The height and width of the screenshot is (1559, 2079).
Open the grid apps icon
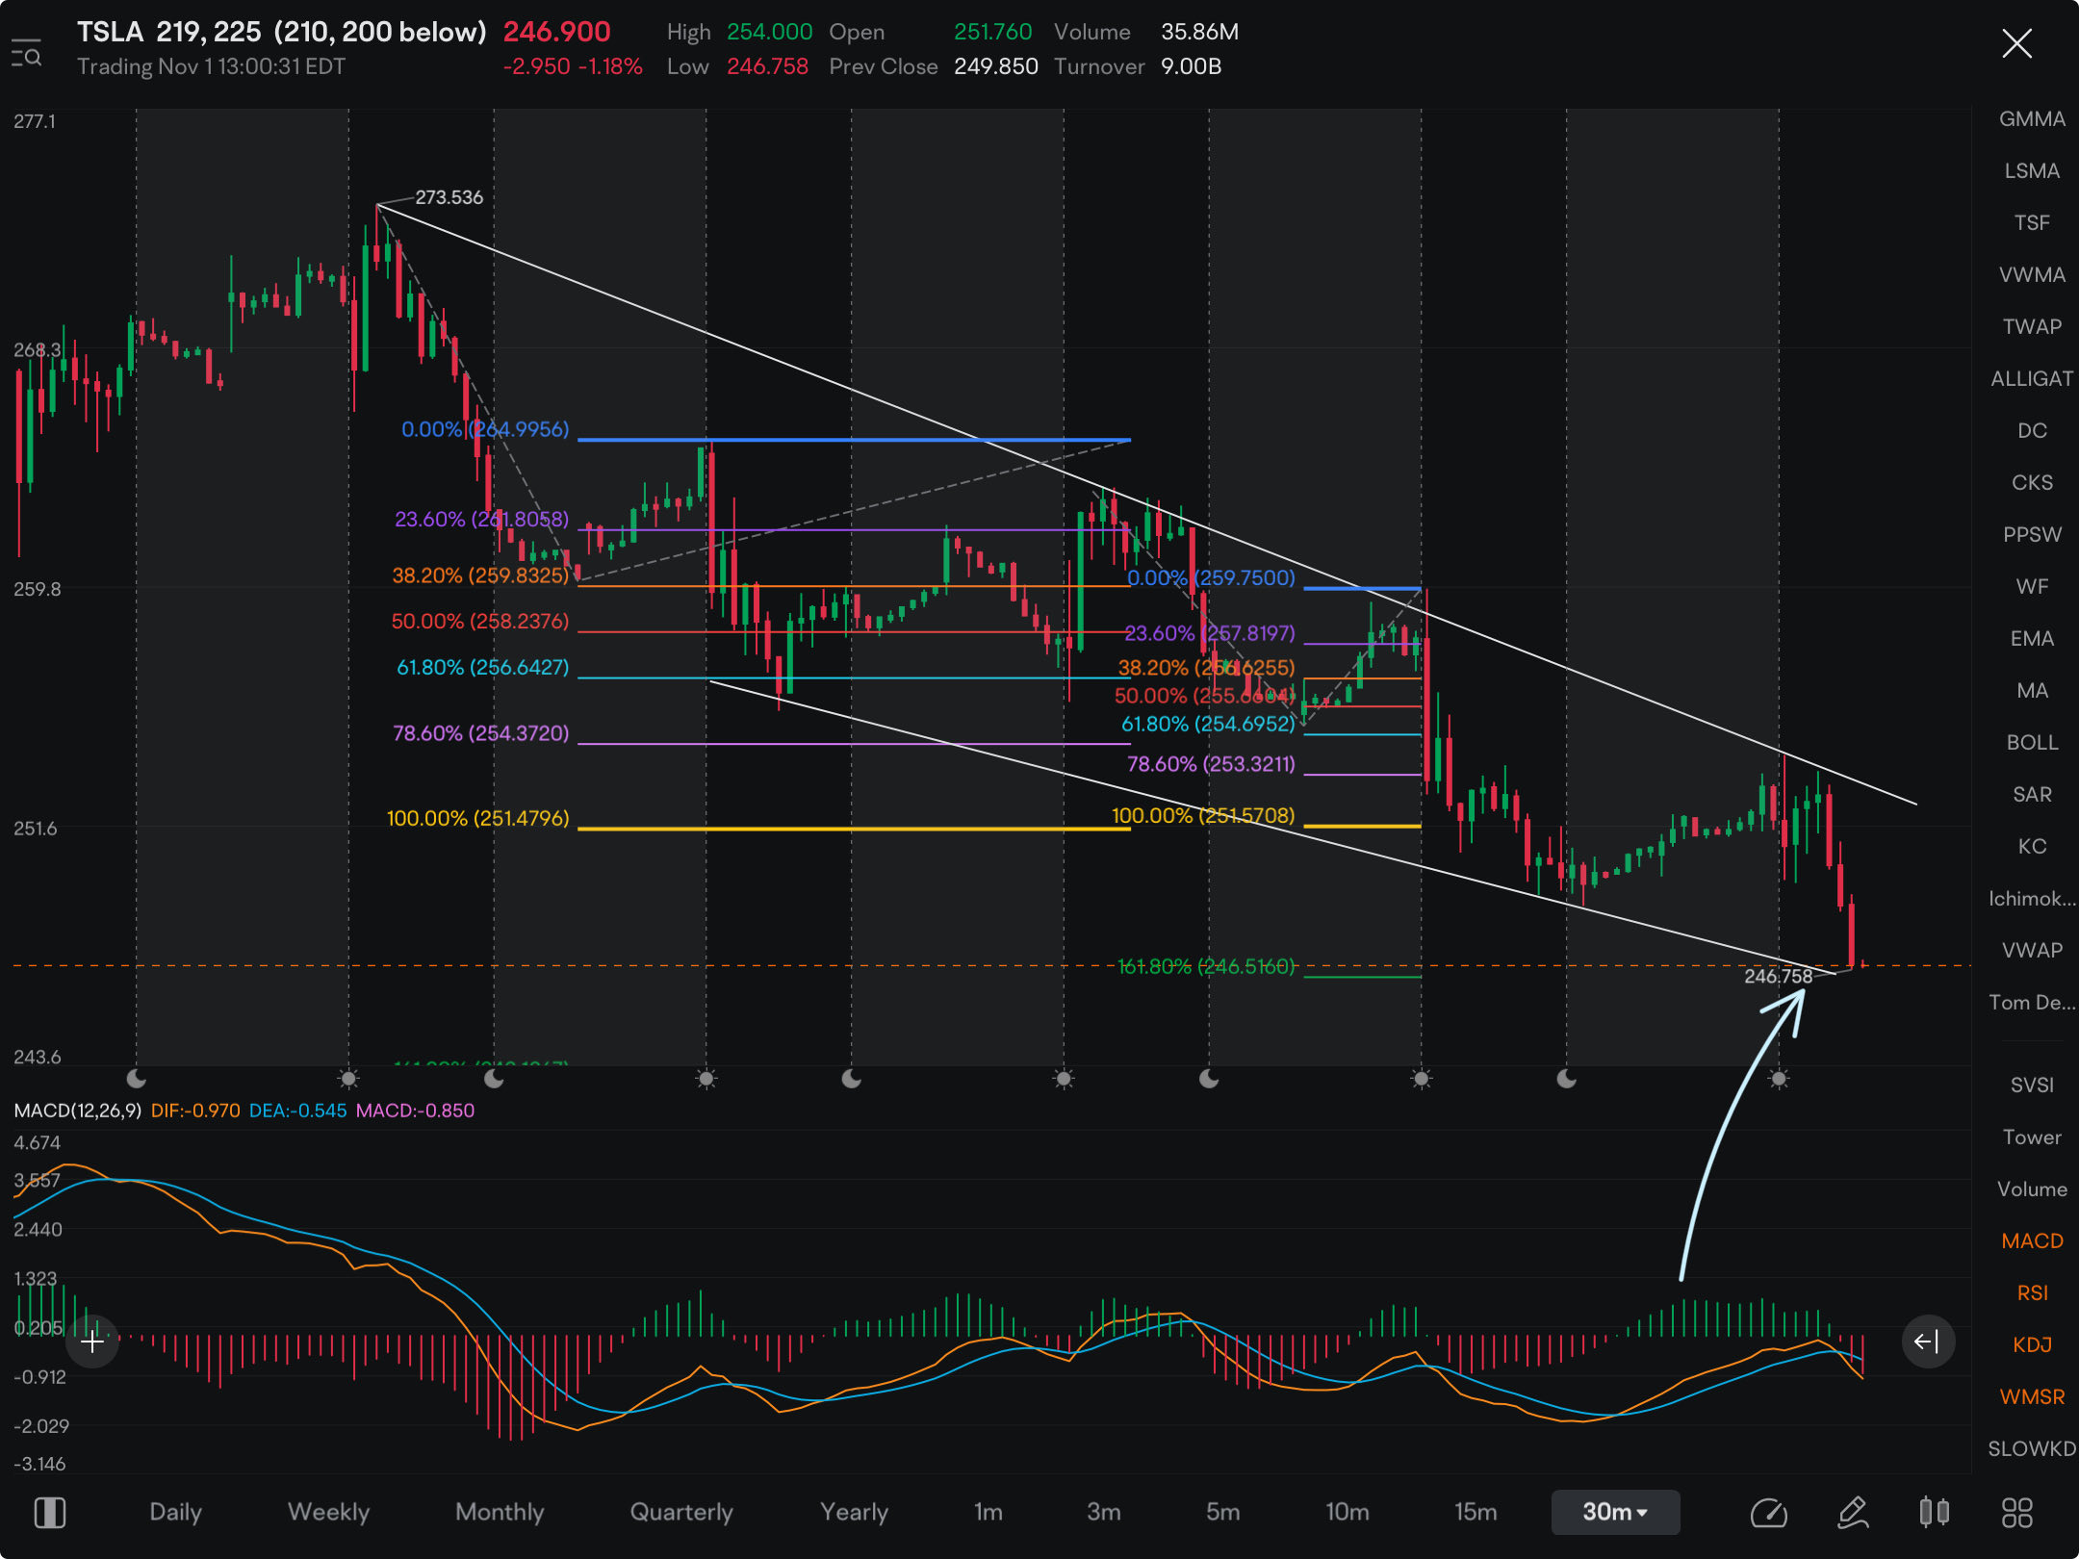click(2016, 1512)
